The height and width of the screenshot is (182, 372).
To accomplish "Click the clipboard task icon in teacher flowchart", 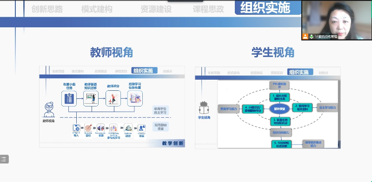I will (69, 99).
